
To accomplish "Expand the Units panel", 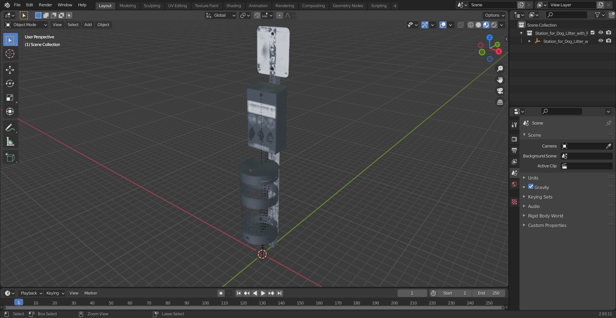I will (533, 178).
